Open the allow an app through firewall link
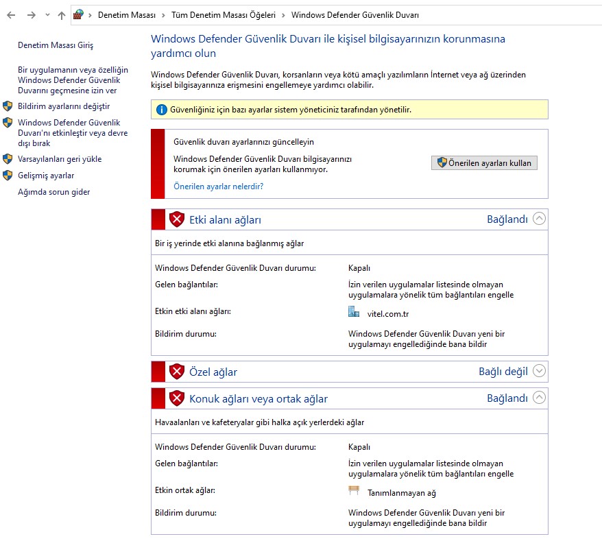Viewport: 602px width, 541px height. 73,80
